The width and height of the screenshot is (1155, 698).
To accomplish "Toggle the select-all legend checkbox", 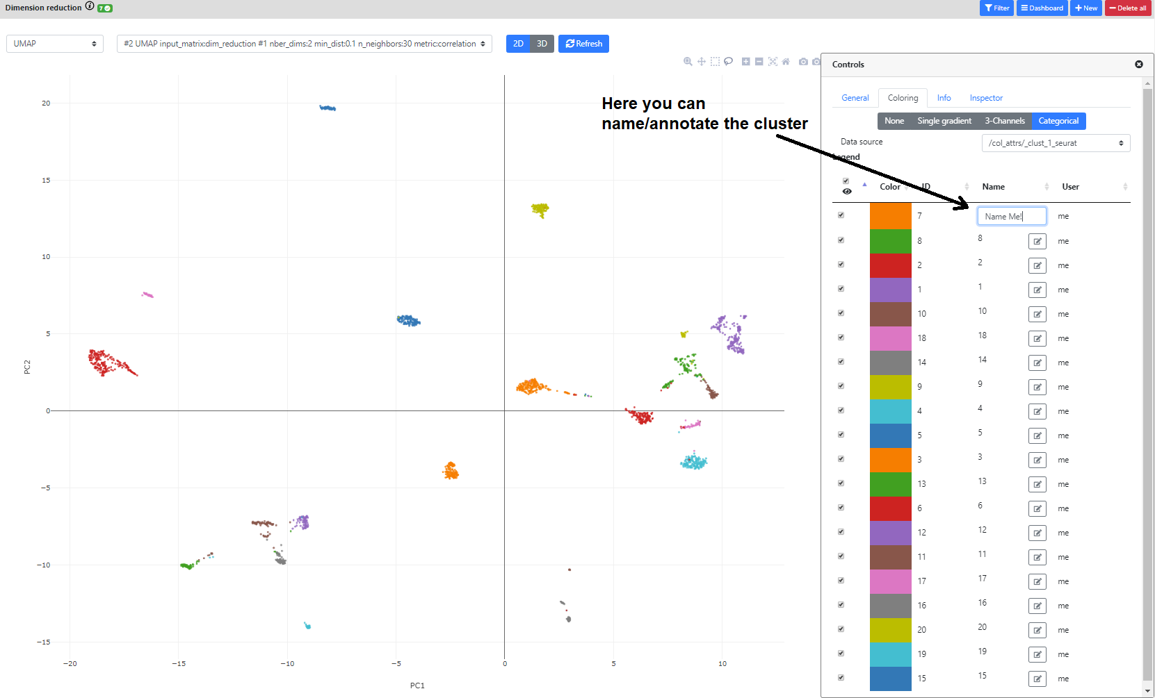I will [846, 181].
